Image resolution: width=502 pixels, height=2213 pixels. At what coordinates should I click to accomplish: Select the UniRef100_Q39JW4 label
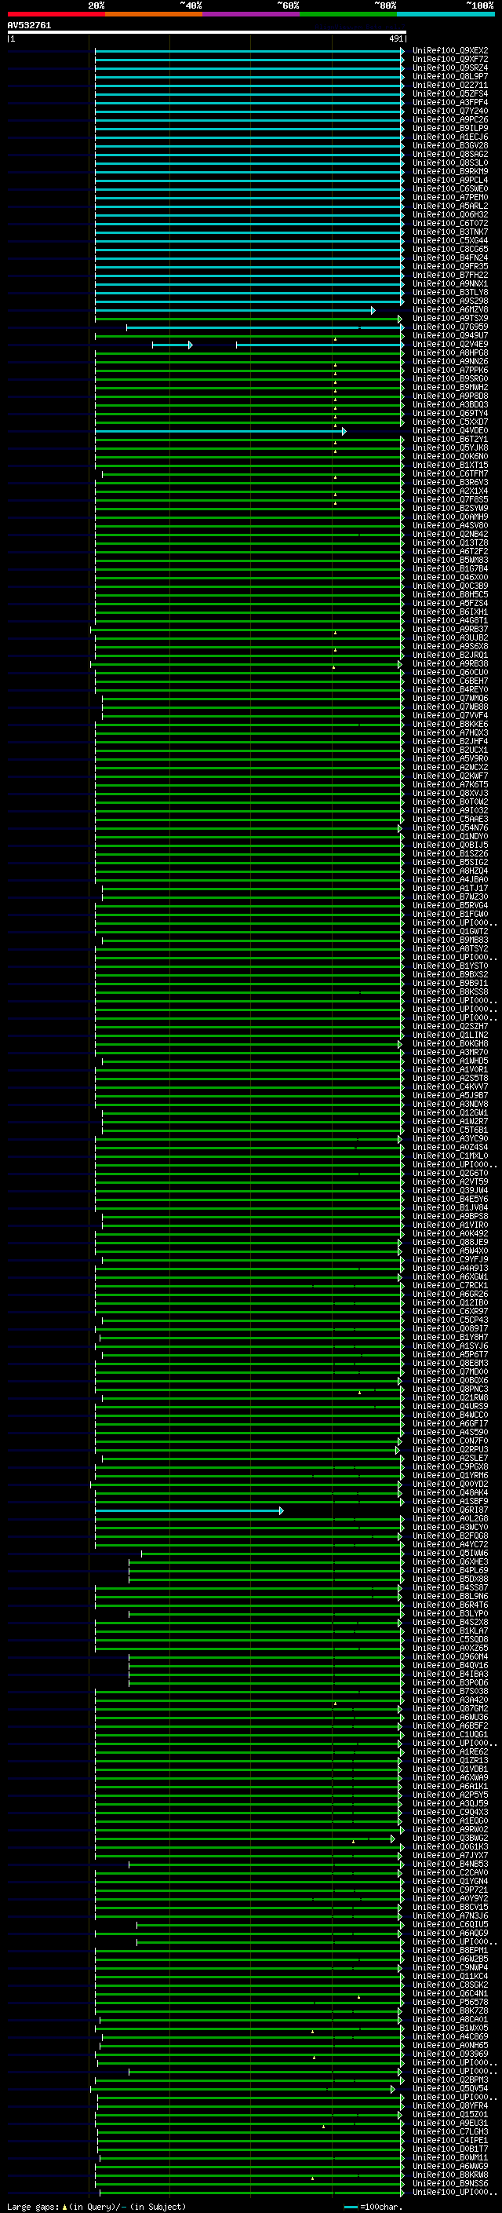[x=449, y=1190]
